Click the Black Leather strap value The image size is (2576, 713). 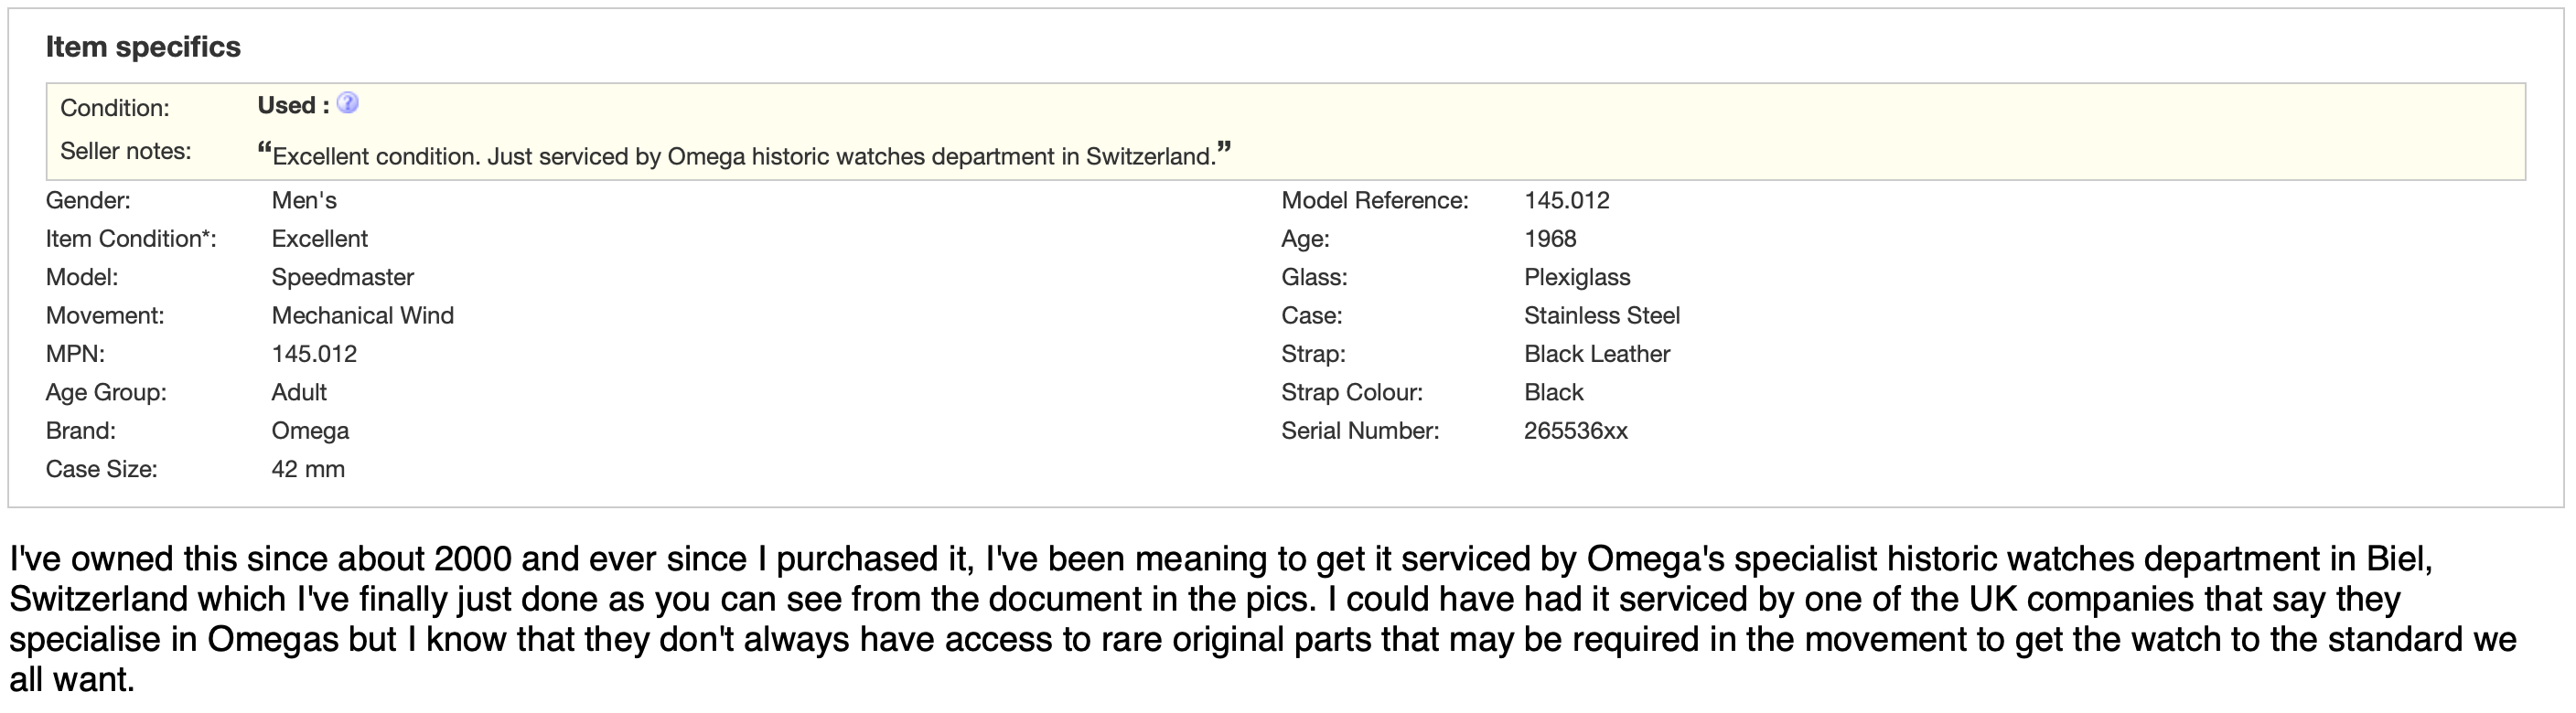point(1596,355)
